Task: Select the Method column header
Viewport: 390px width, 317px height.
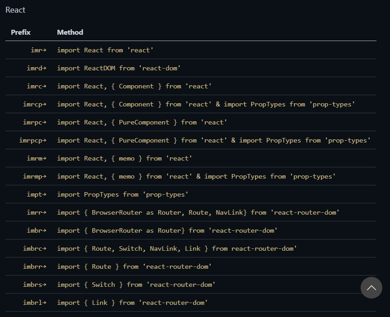Action: 70,32
